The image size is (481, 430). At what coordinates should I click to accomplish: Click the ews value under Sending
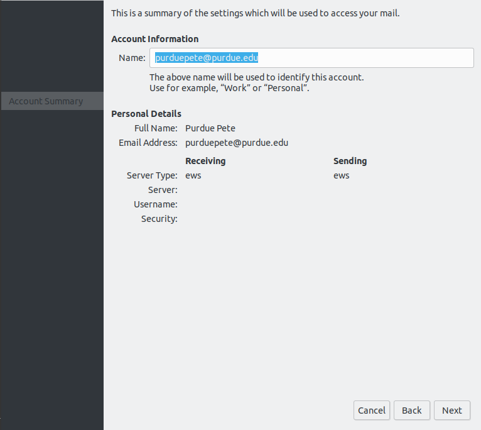pyautogui.click(x=342, y=175)
